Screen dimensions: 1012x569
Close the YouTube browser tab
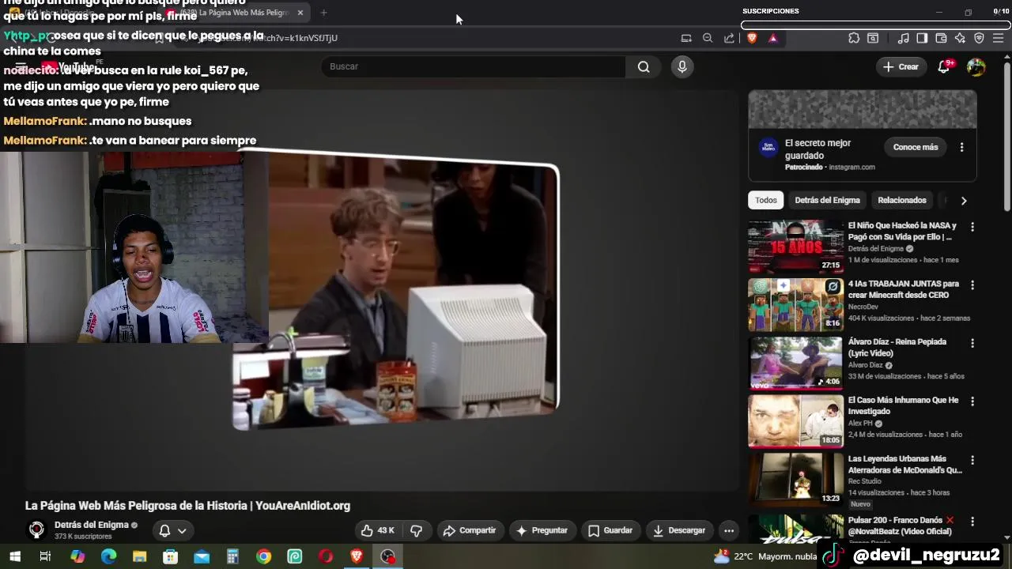pyautogui.click(x=300, y=13)
